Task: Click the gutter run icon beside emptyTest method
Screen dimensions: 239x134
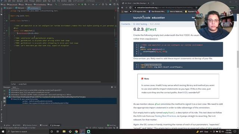Action: point(7,31)
